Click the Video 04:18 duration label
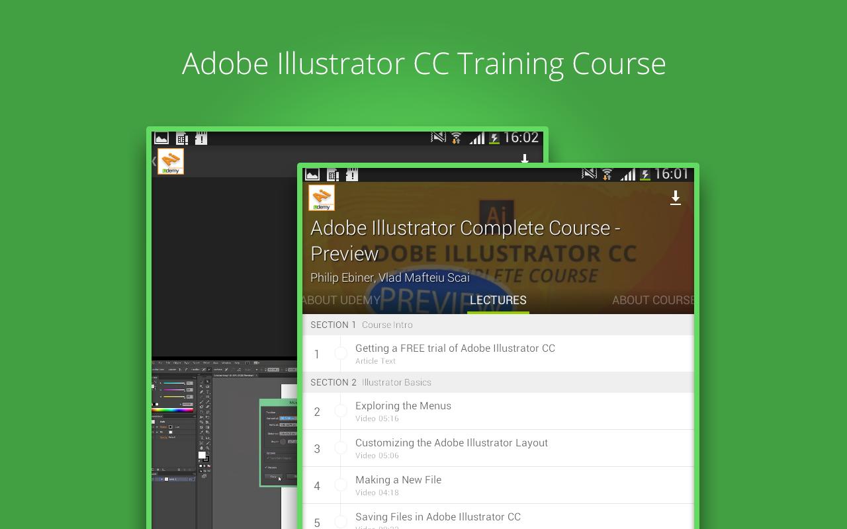 click(377, 493)
